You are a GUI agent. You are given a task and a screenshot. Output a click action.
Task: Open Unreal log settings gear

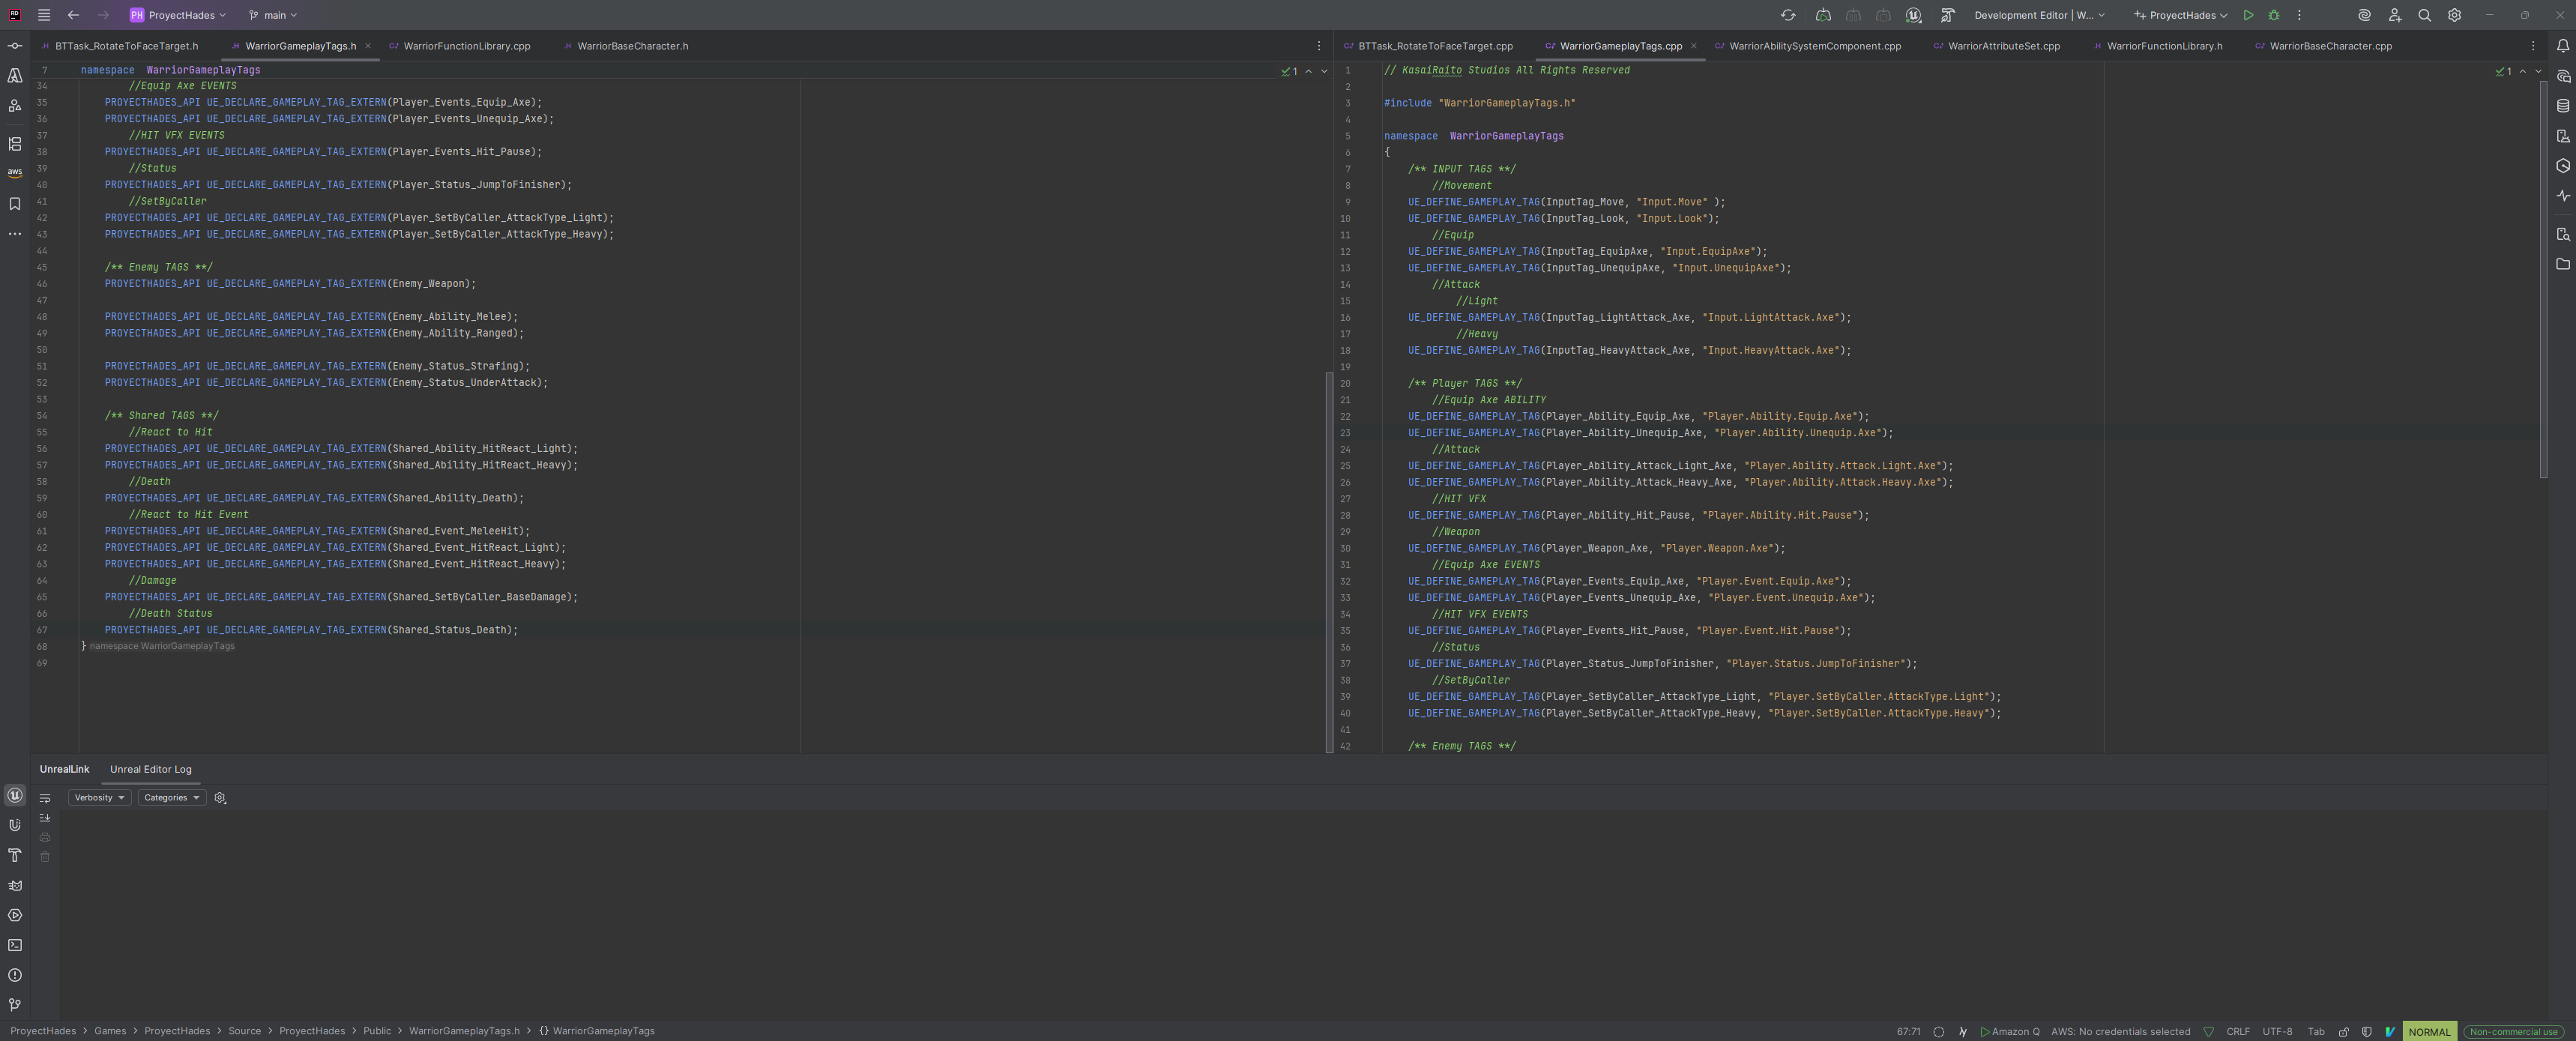(x=220, y=798)
